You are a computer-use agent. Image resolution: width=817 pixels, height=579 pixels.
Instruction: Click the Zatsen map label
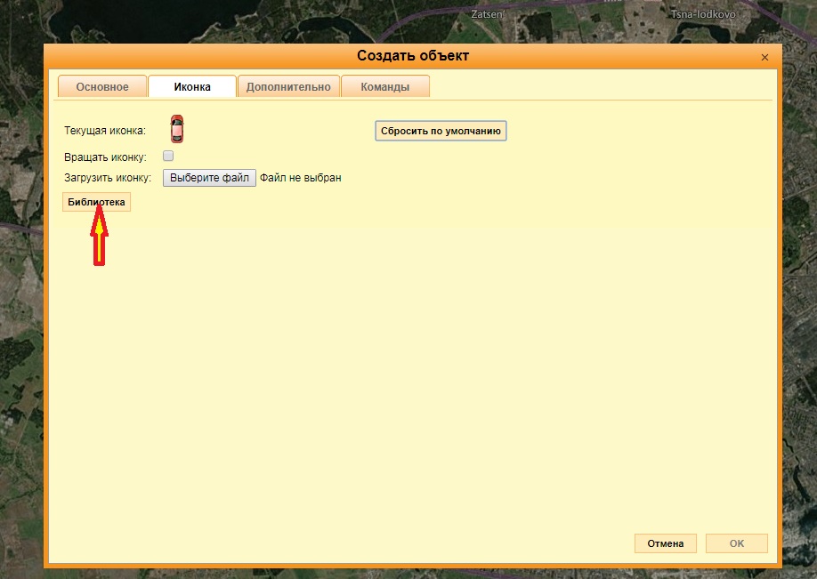[488, 15]
